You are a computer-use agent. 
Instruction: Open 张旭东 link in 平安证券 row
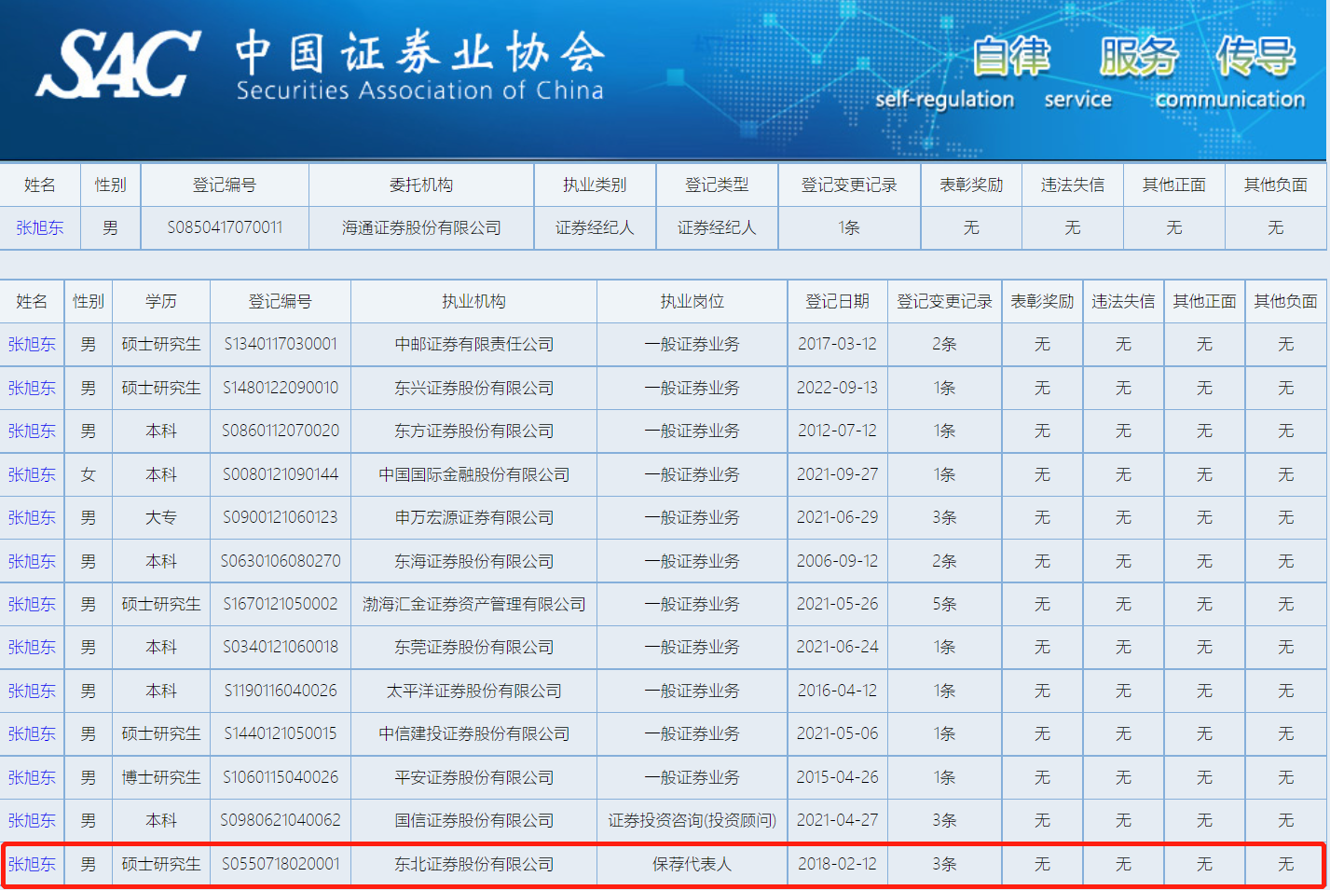pos(32,777)
